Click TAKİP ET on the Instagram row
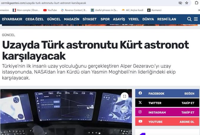This screenshot has width=200, height=135. pyautogui.click(x=188, y=113)
